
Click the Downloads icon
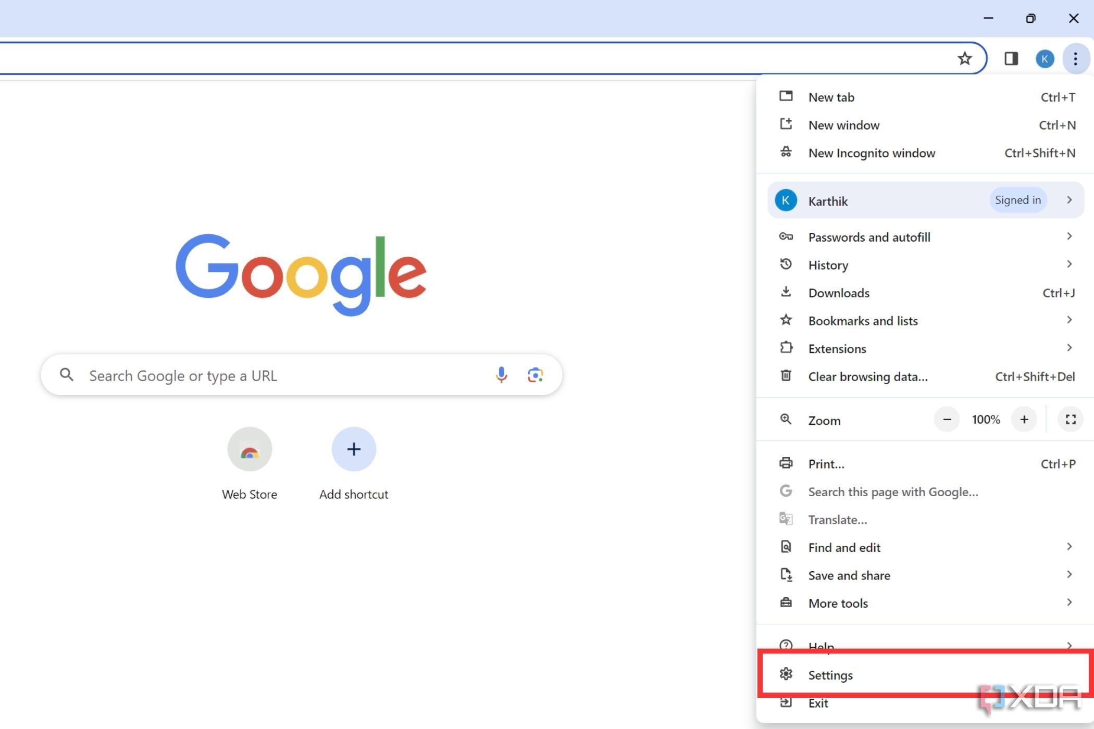[785, 292]
